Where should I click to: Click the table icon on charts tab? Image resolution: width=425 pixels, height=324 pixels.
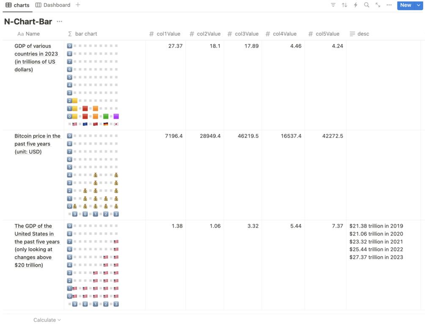[9, 5]
